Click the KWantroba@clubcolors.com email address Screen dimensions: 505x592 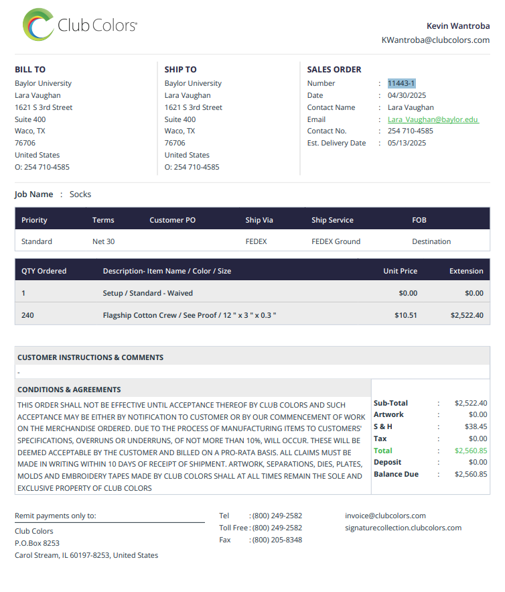[435, 40]
